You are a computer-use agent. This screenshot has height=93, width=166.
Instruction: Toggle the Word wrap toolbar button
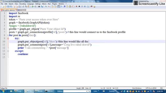[59, 6]
